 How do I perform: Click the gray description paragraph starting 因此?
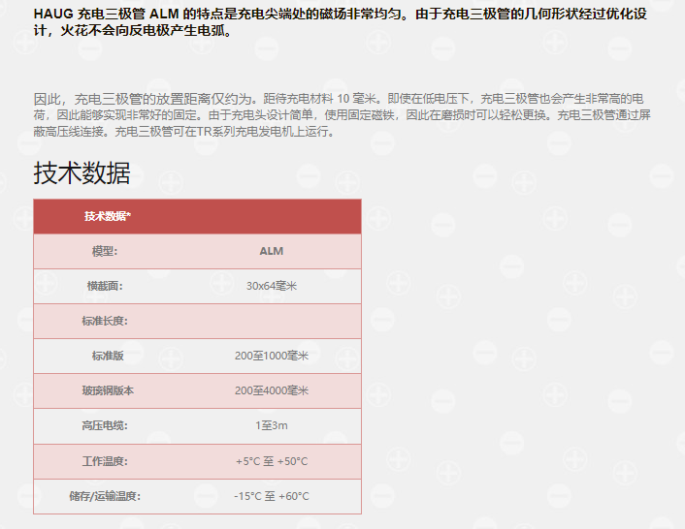[x=342, y=114]
